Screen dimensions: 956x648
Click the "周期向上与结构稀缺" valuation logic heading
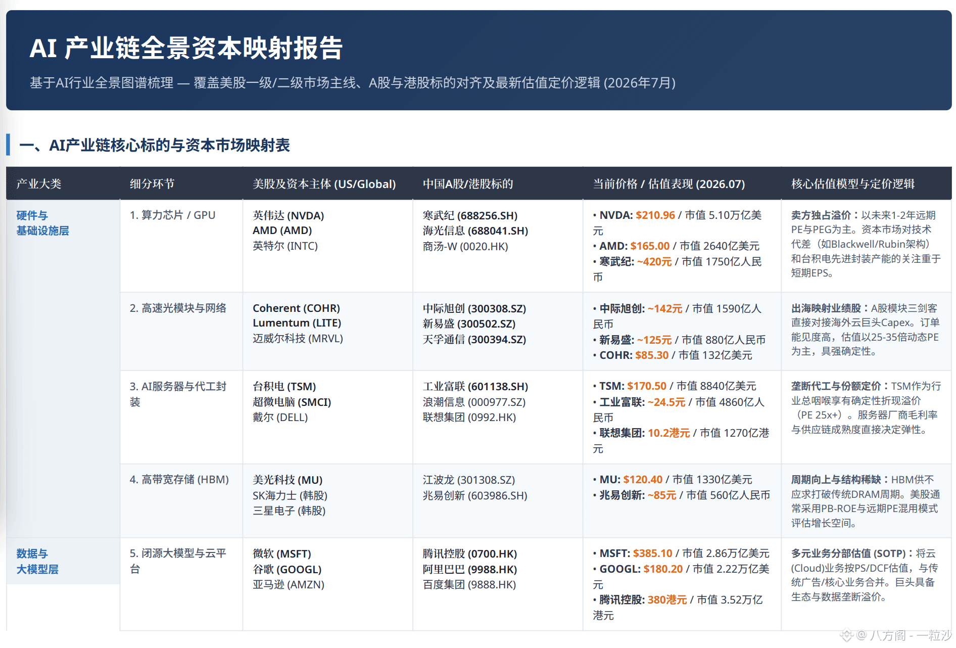click(x=836, y=480)
